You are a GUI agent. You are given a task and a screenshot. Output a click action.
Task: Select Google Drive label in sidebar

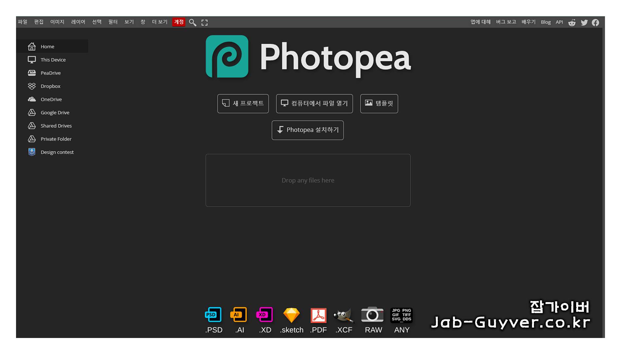[55, 112]
